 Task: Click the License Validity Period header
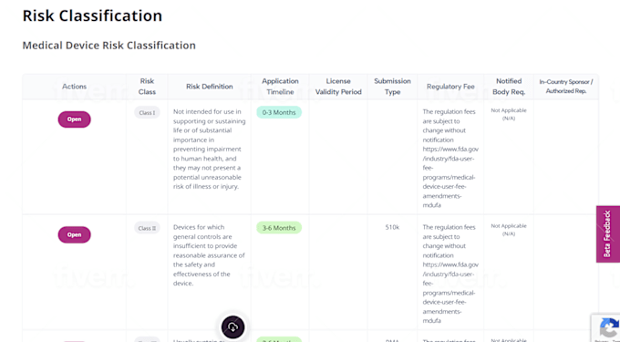338,87
